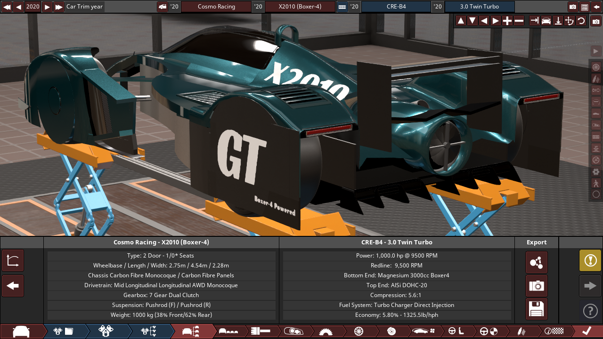Open the headlight fixtures tab
Viewport: 603px width, 339px height.
[x=293, y=331]
